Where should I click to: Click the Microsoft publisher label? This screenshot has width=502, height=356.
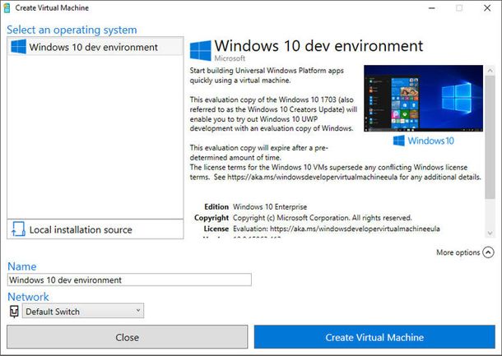tap(230, 58)
